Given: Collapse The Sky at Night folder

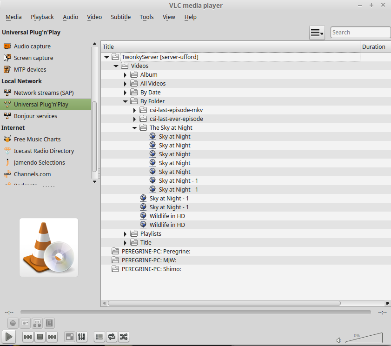Looking at the screenshot, I should pos(134,128).
